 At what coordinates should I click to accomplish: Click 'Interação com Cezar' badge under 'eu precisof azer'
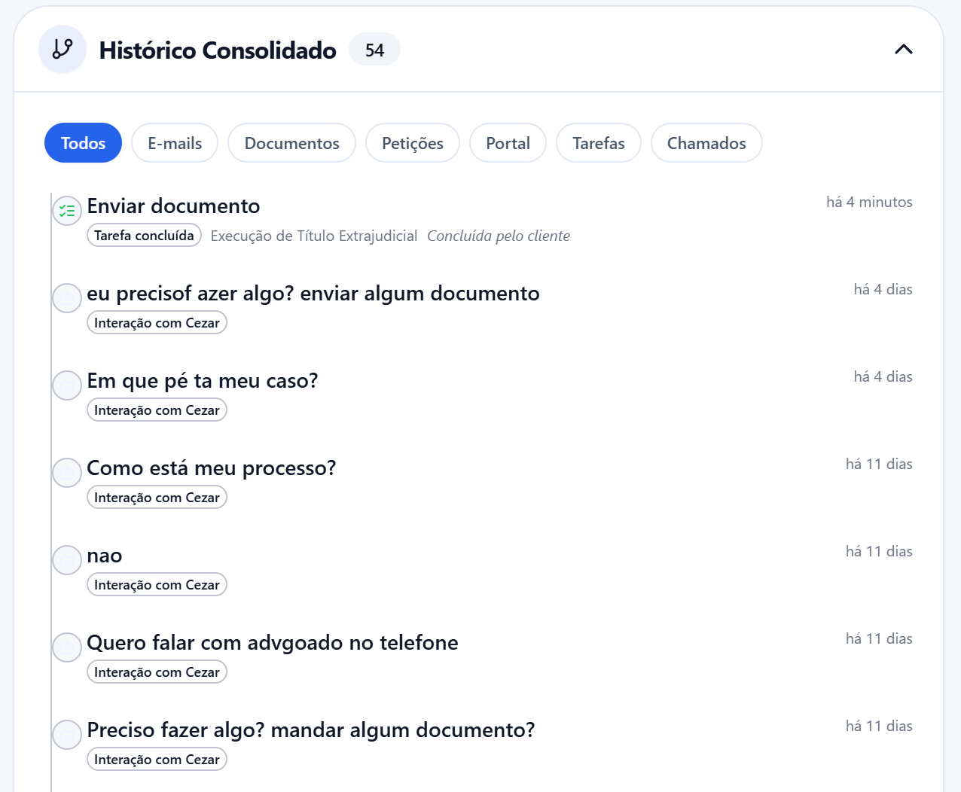click(x=157, y=323)
